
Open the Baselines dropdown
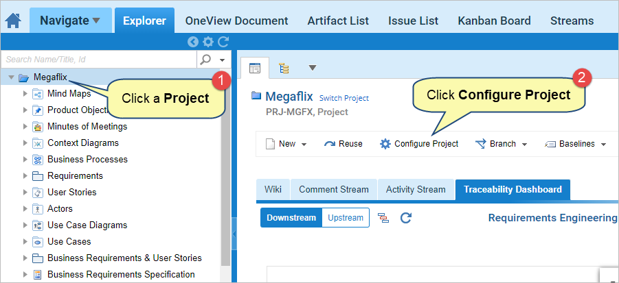coord(575,144)
